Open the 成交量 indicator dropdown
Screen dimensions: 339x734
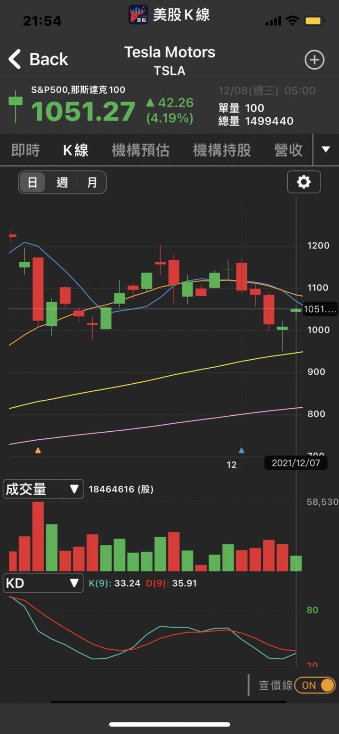pyautogui.click(x=43, y=489)
